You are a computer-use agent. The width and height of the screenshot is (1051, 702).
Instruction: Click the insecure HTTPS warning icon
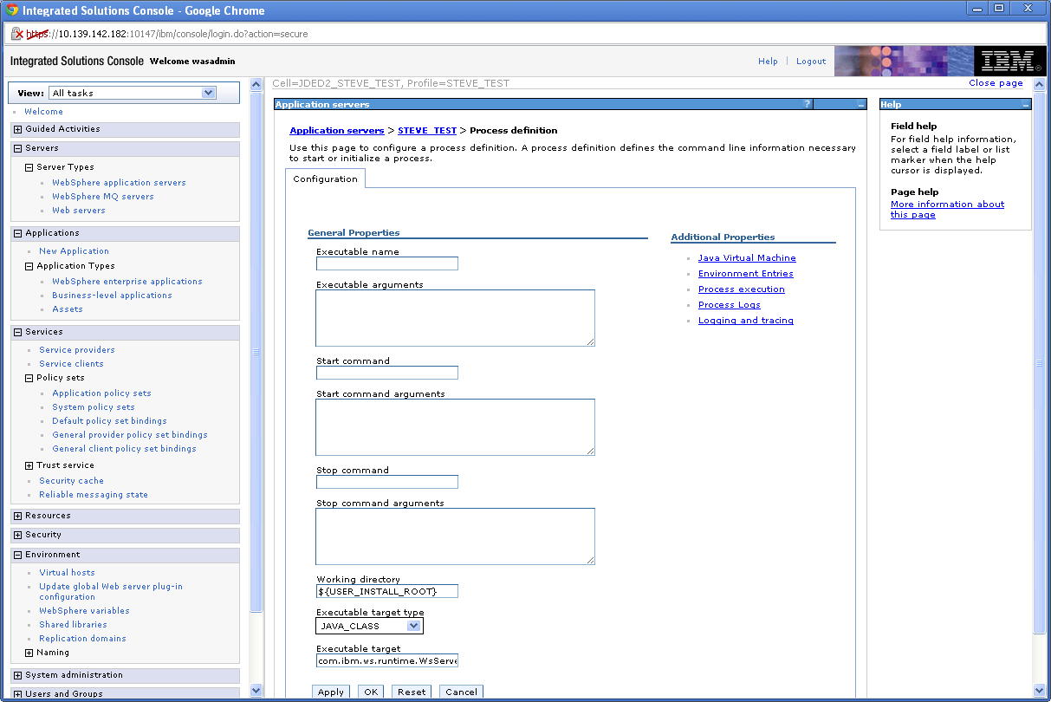16,34
